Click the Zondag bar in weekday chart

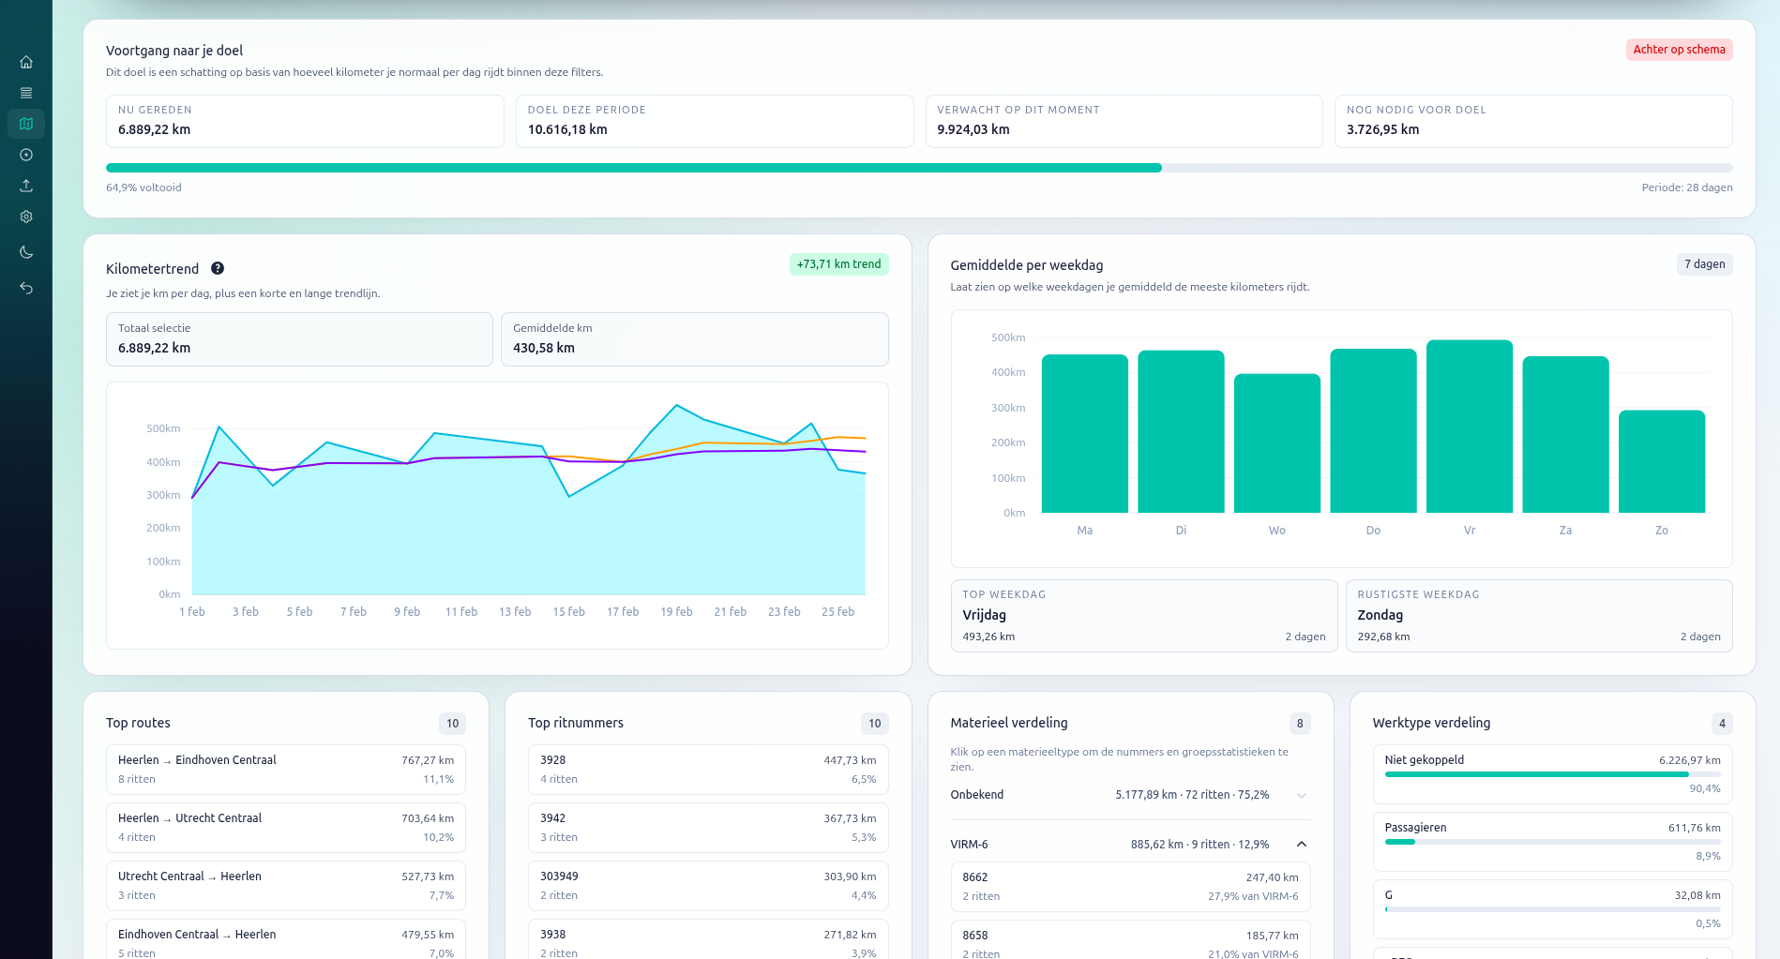[1661, 461]
